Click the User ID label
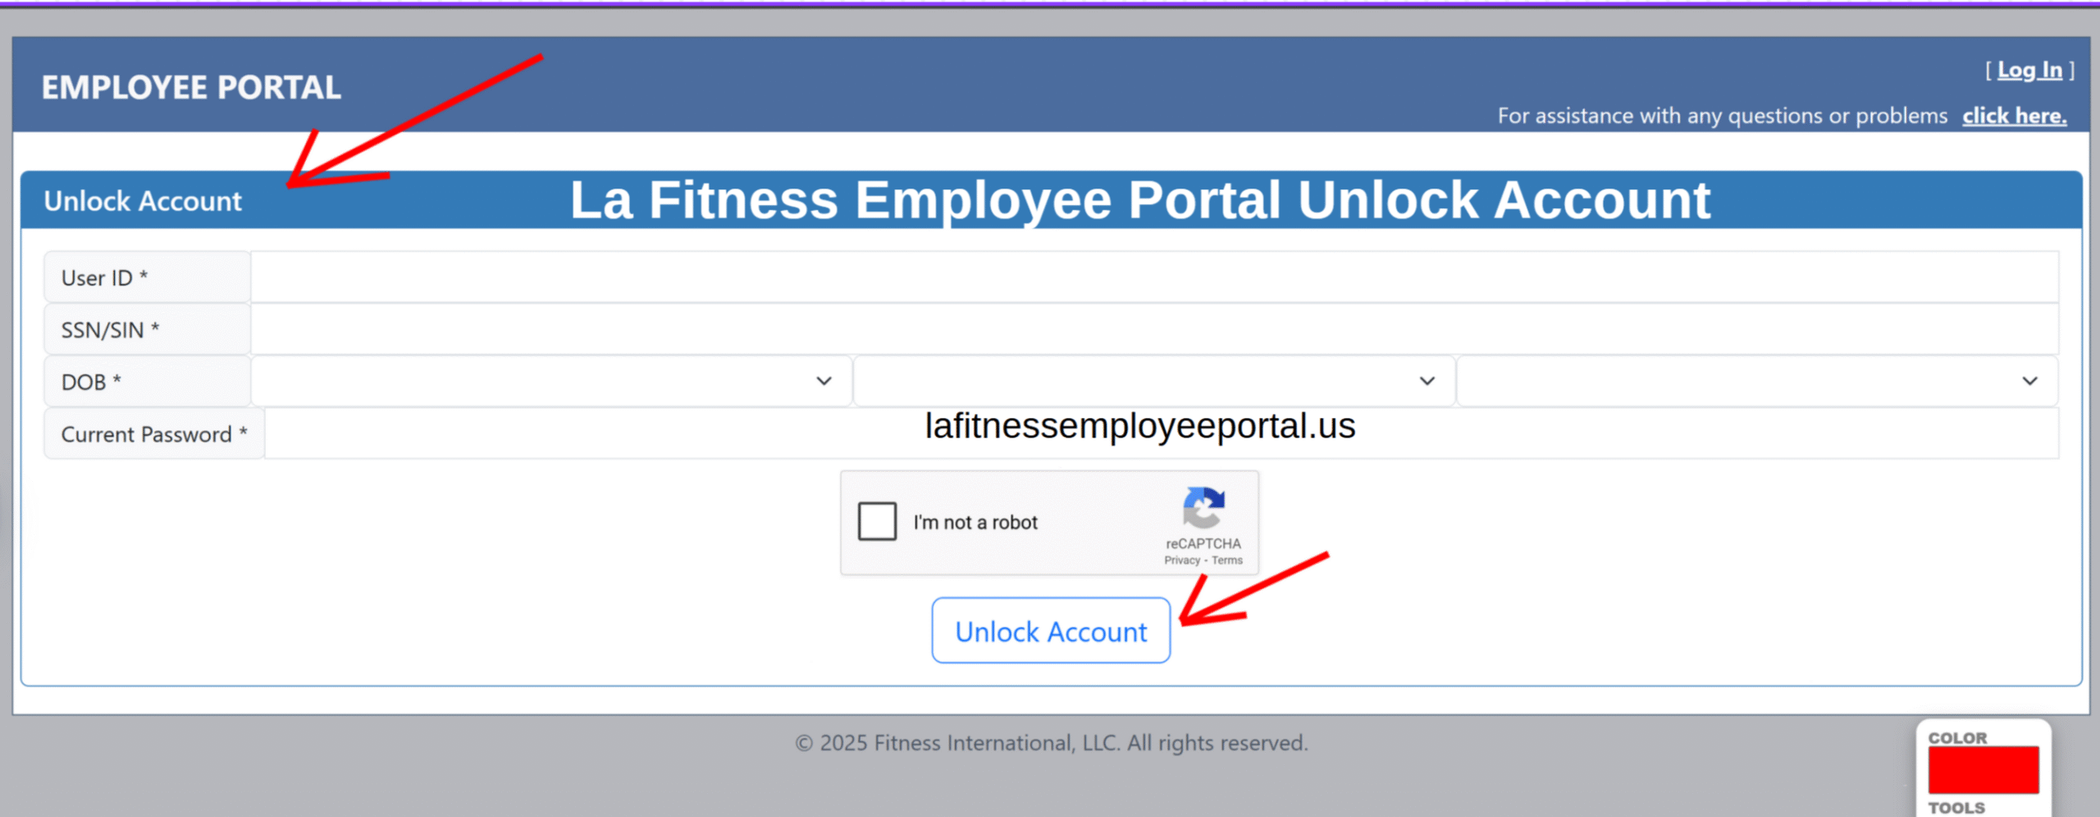This screenshot has height=817, width=2100. click(x=104, y=278)
